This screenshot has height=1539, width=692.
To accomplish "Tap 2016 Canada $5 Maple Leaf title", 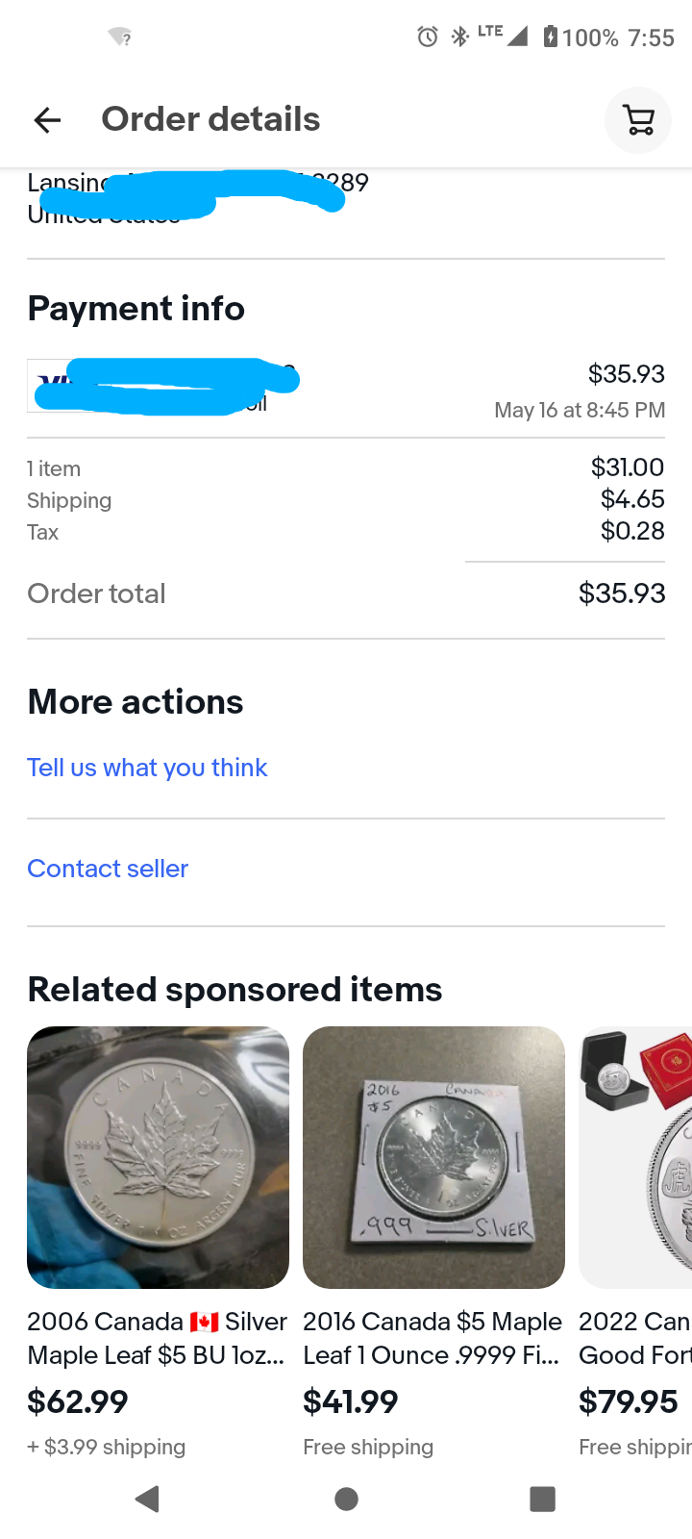I will (x=432, y=1338).
